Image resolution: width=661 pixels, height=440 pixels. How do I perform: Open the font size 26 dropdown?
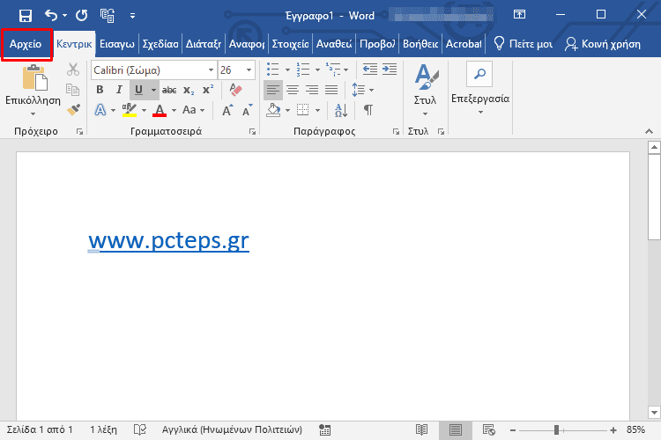[x=249, y=70]
